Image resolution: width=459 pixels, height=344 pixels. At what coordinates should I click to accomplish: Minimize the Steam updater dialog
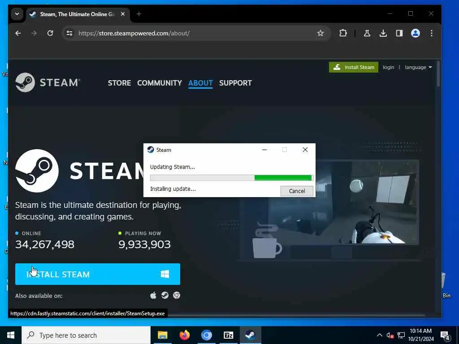coord(264,150)
